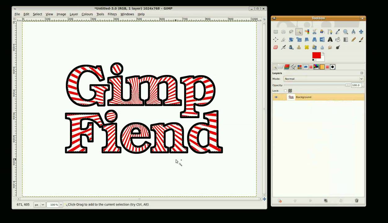Open the Select menu

click(x=37, y=14)
